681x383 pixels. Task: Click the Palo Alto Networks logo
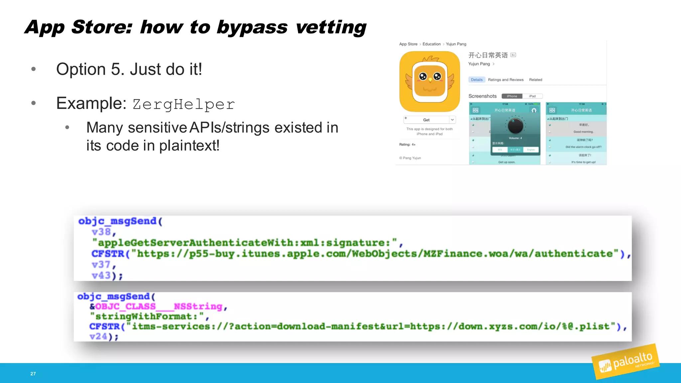click(x=625, y=362)
